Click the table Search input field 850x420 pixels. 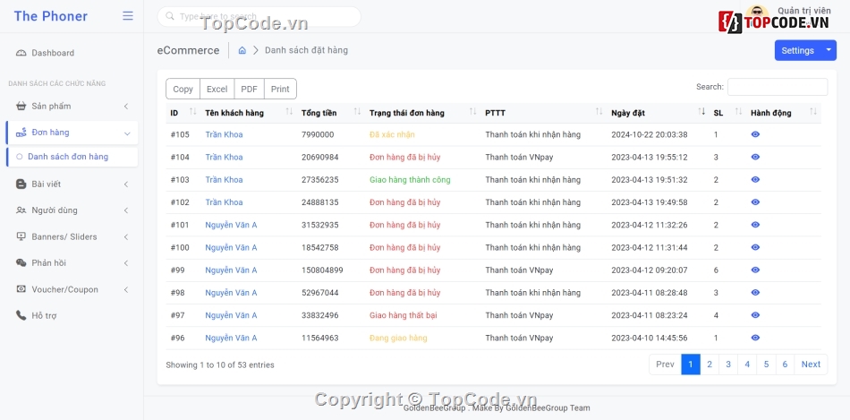pyautogui.click(x=777, y=87)
